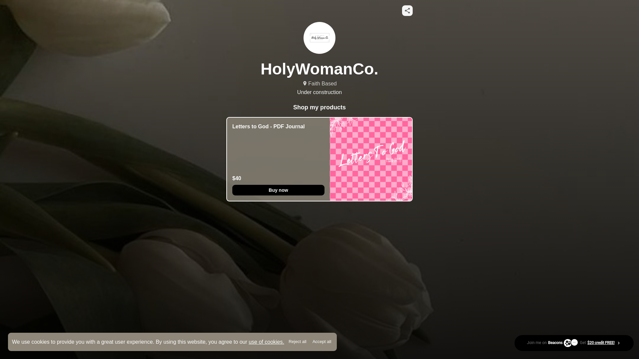Buy the Letters to God journal now

278,190
